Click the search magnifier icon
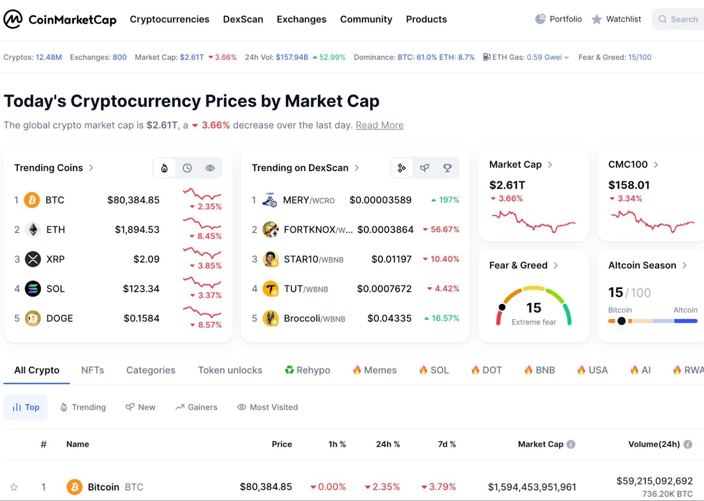Viewport: 704px width, 501px height. click(x=662, y=19)
